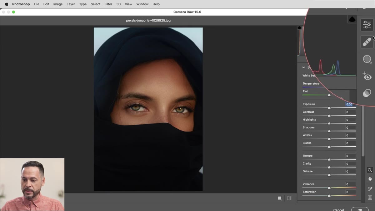Screen dimensions: 375x211
Task: Click the edit panel vertical scrollbar
Action: (x=363, y=131)
